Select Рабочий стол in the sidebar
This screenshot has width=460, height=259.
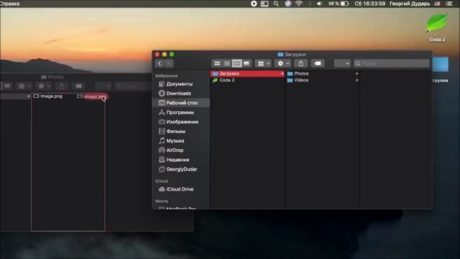coord(181,103)
